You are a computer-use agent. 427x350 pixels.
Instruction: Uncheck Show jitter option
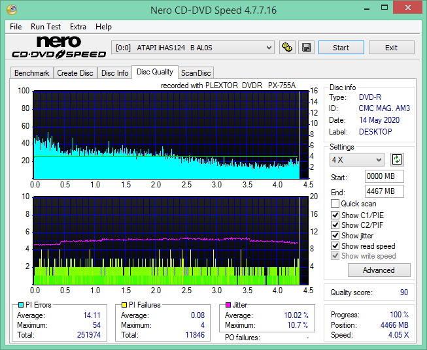coord(335,236)
